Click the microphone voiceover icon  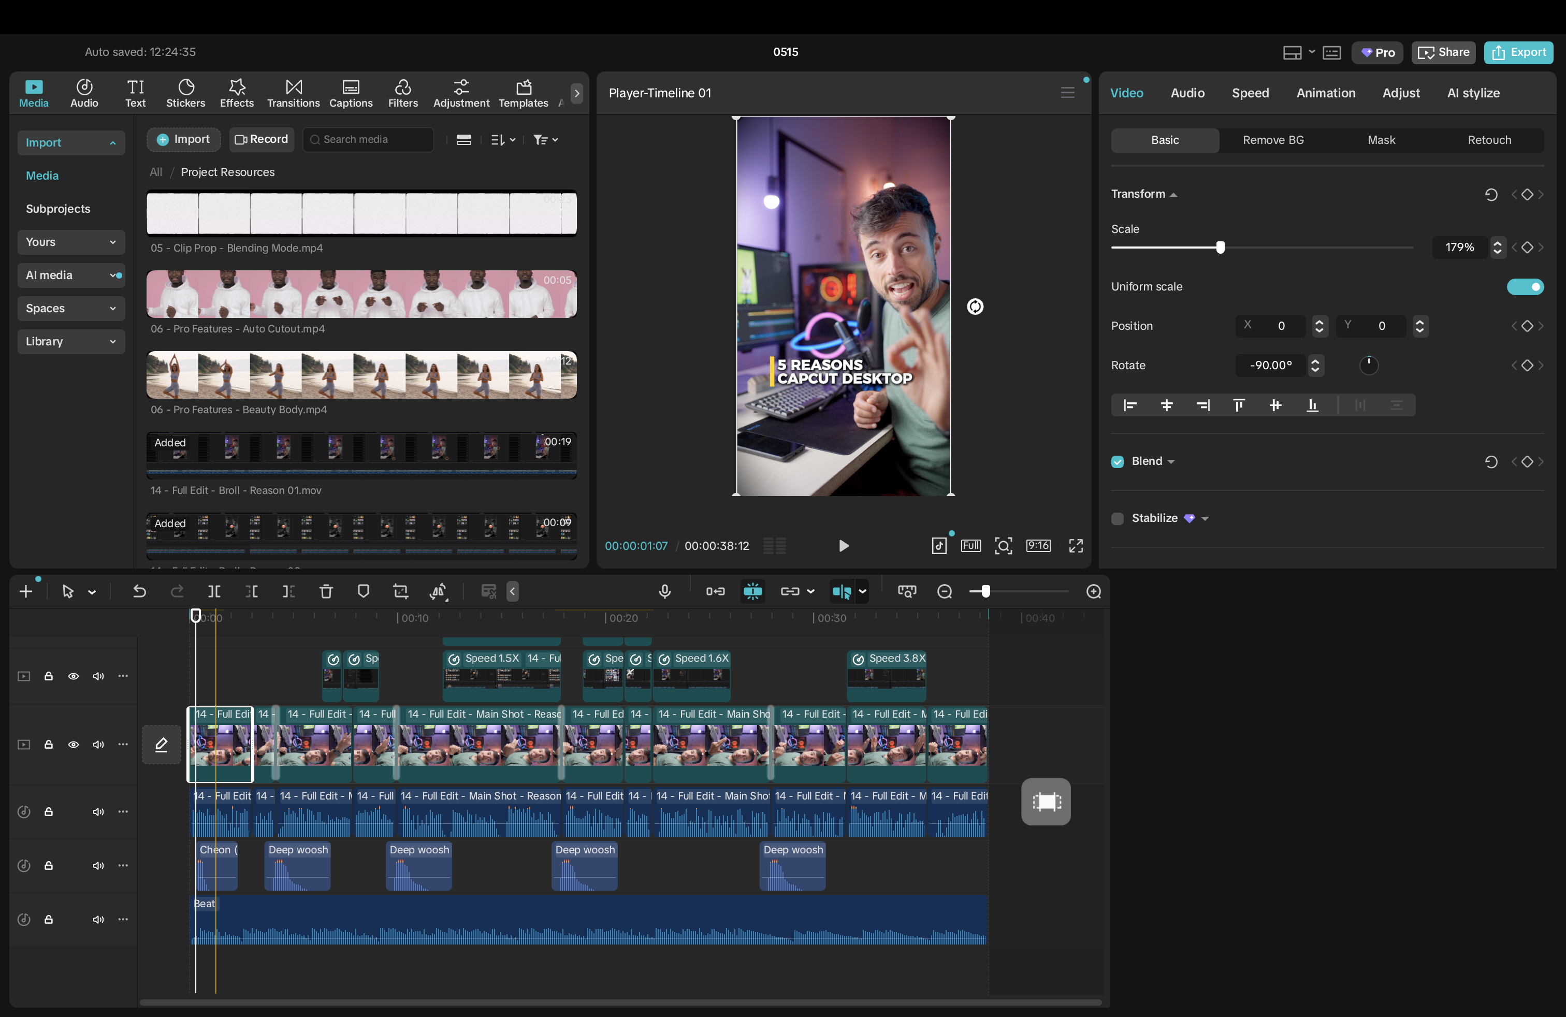click(664, 591)
